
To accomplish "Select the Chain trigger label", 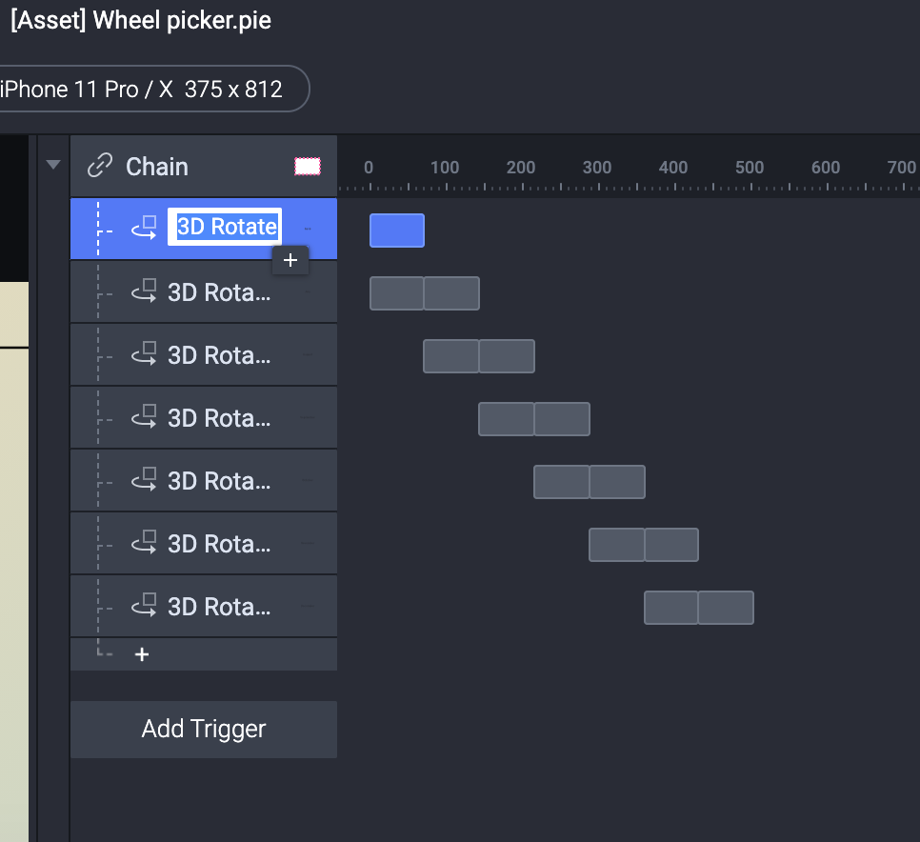I will point(157,167).
